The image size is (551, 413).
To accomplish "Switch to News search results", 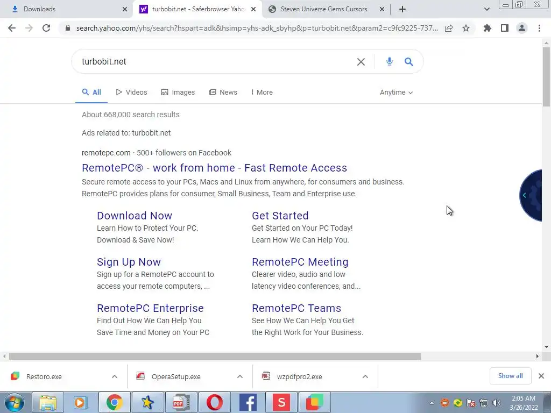I will pyautogui.click(x=223, y=92).
